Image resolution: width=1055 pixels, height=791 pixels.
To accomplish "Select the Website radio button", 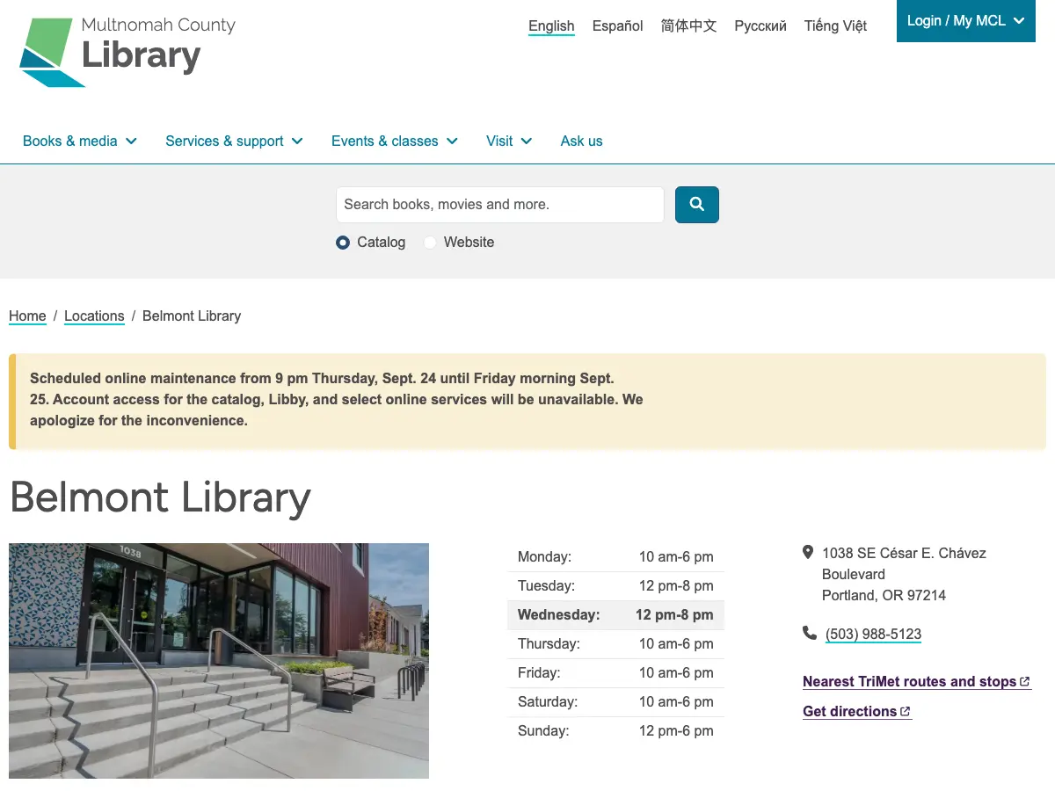I will (430, 243).
